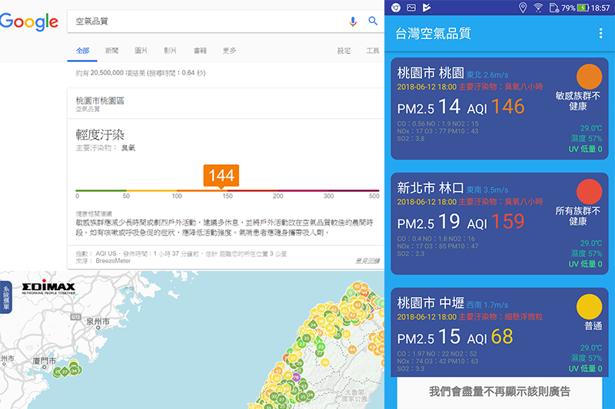The height and width of the screenshot is (409, 615).
Task: Click the AQI 146 value
Action: 507,107
